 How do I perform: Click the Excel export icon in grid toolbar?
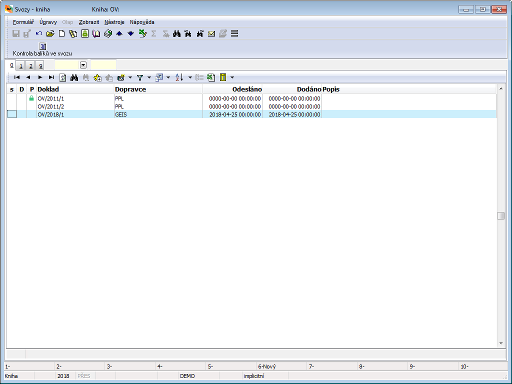click(211, 77)
